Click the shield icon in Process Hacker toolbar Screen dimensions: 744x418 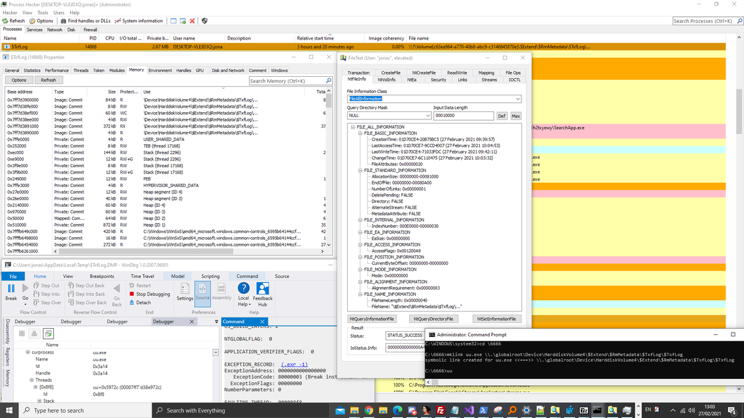[x=204, y=20]
